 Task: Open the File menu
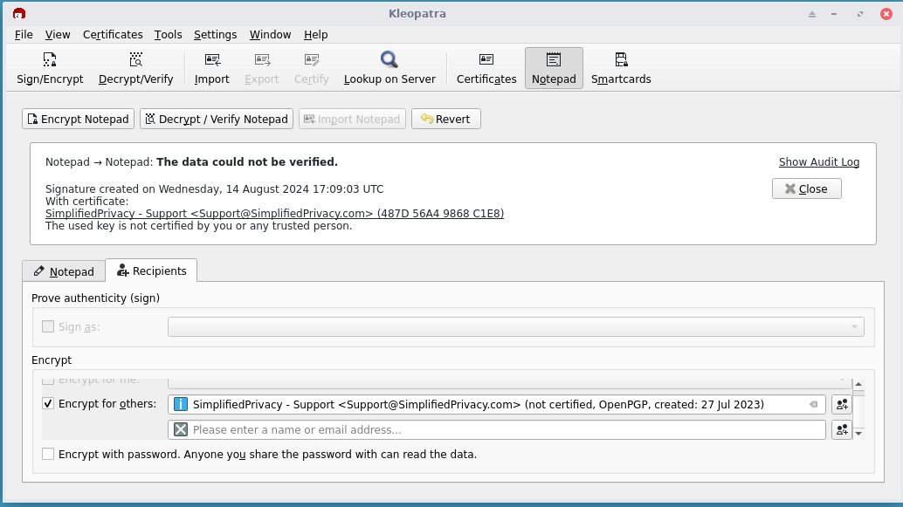point(24,35)
